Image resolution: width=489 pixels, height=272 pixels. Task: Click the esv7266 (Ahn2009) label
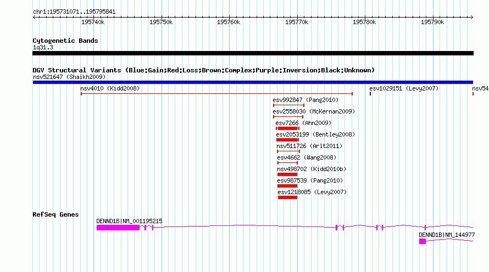point(303,123)
